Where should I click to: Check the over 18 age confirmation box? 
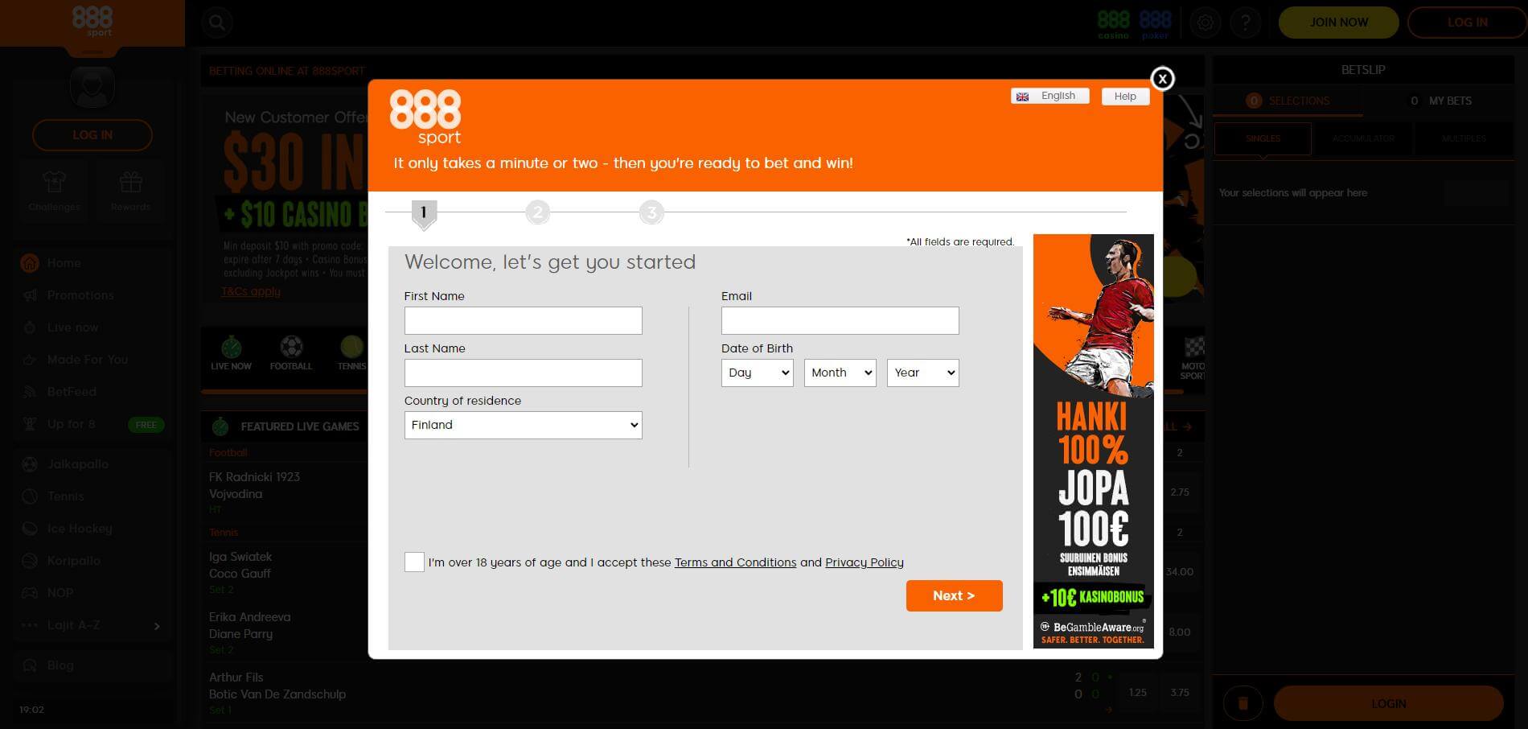click(413, 562)
